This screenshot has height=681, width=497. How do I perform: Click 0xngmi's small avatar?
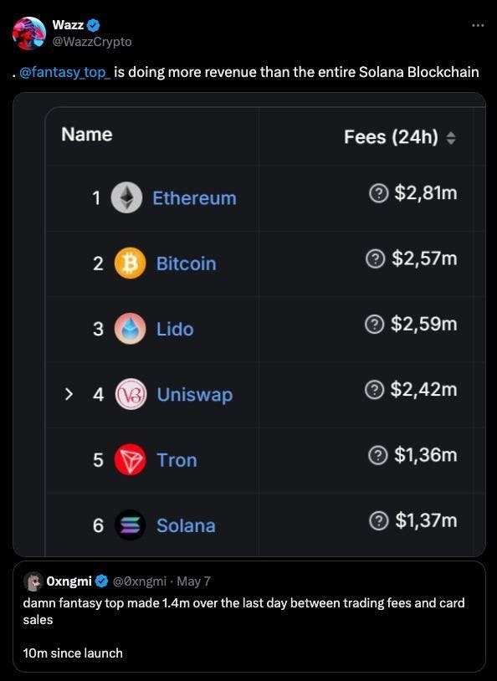click(33, 581)
